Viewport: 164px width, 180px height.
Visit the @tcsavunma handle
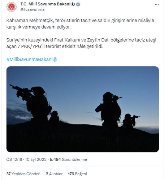point(33,9)
